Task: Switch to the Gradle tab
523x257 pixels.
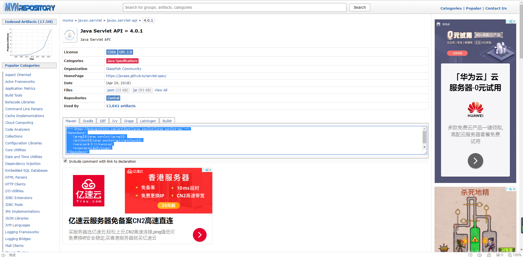Action: click(x=88, y=121)
